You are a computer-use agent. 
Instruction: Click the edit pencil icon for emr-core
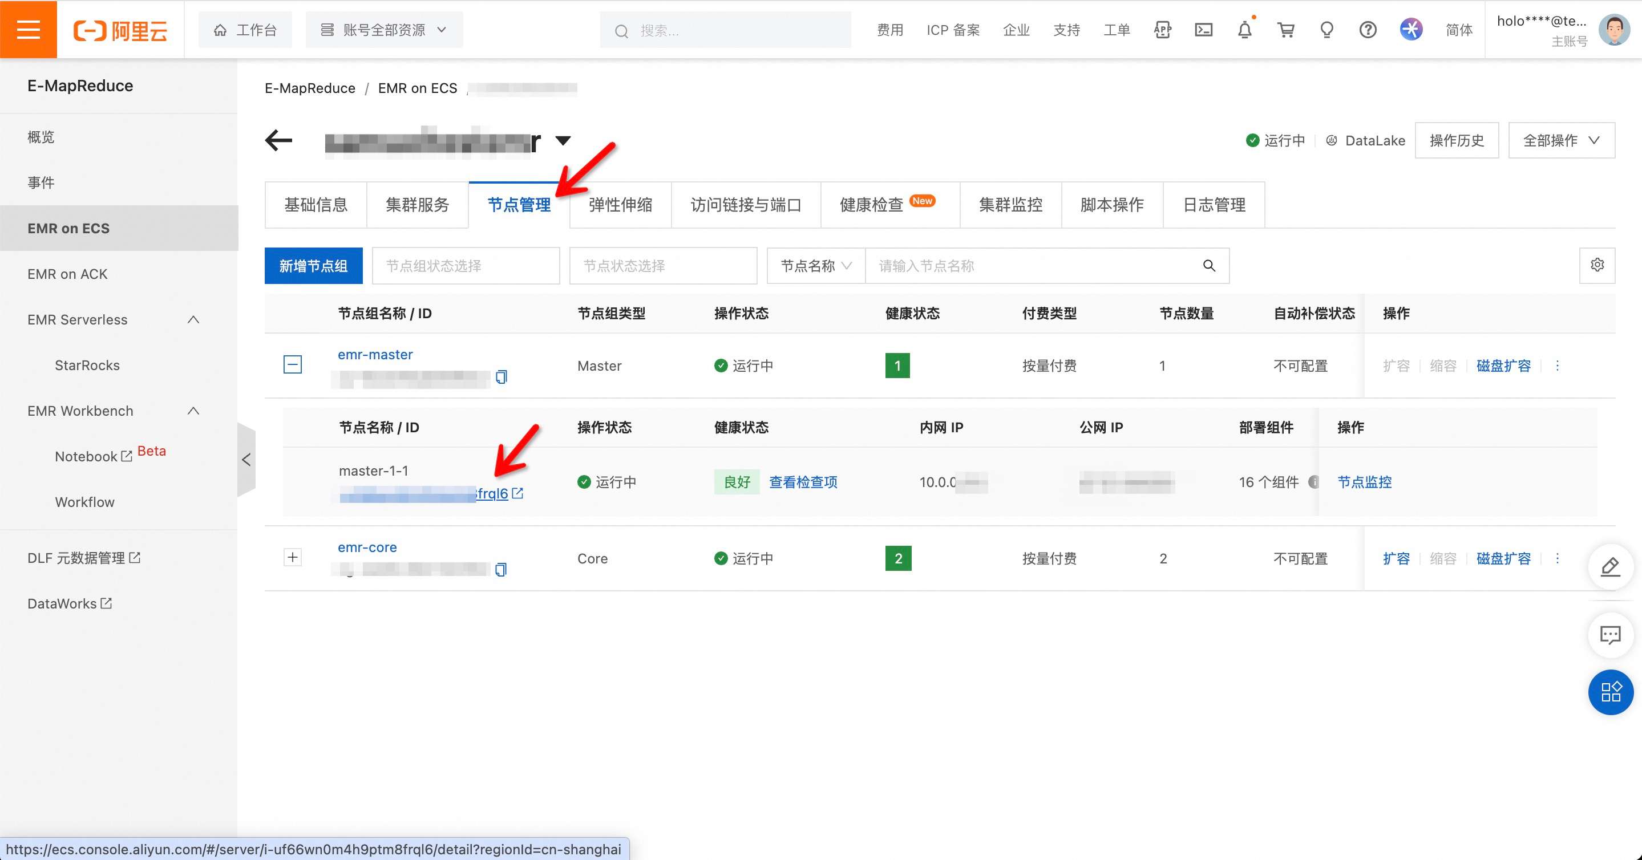(1613, 565)
